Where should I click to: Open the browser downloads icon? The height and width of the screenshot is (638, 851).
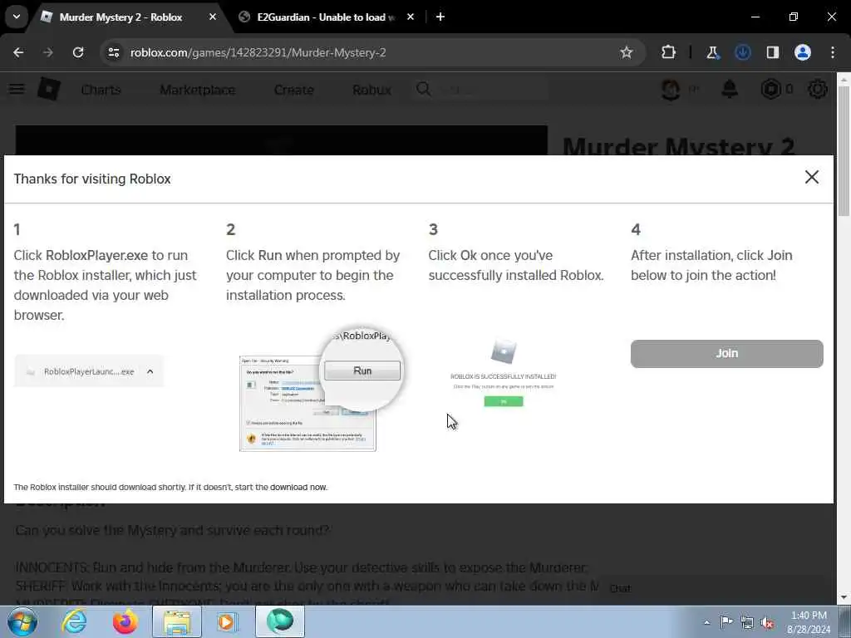(x=742, y=52)
